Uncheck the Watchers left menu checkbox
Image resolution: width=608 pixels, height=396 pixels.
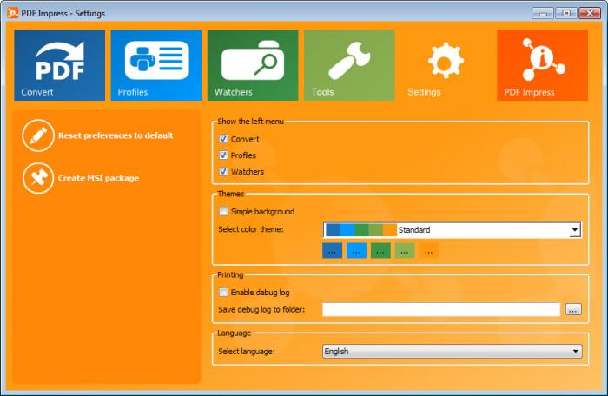coord(223,171)
